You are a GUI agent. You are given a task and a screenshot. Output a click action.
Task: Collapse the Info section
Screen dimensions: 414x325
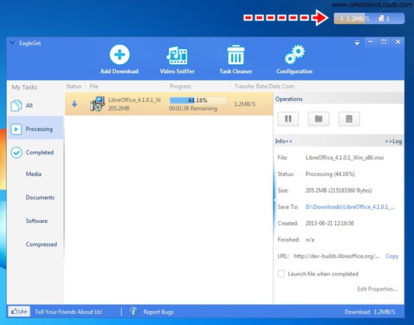pyautogui.click(x=284, y=141)
